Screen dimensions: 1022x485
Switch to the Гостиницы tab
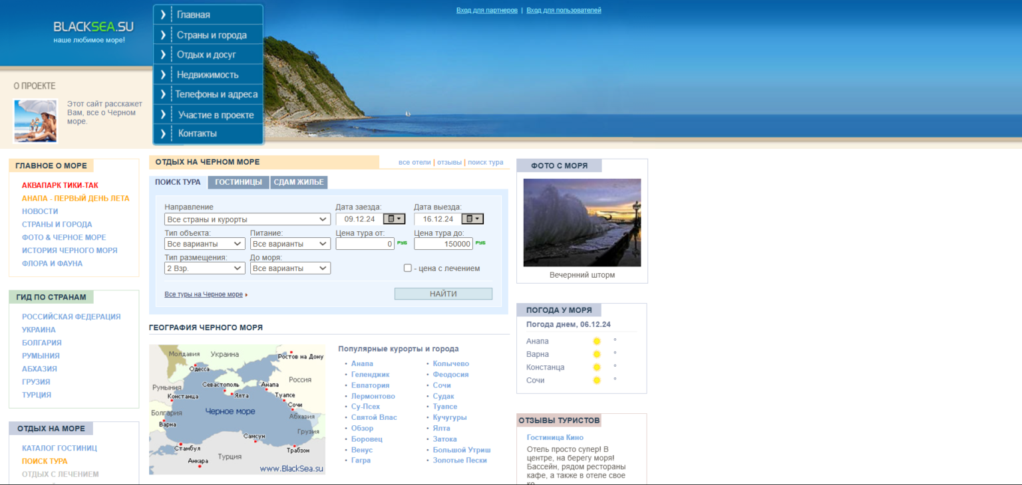(x=238, y=183)
